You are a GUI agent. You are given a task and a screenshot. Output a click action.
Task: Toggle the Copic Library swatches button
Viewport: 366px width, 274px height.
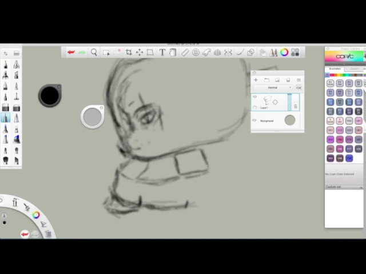pyautogui.click(x=295, y=52)
